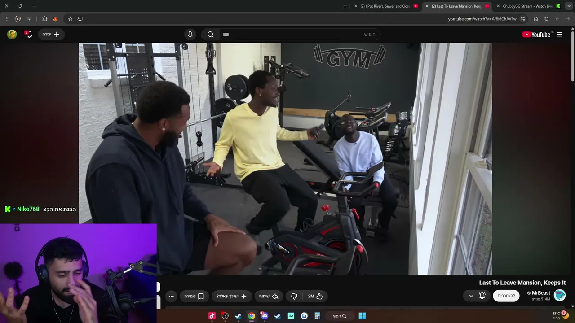This screenshot has height=323, width=575.
Task: Click the Share (שיתוף) button
Action: [269, 296]
